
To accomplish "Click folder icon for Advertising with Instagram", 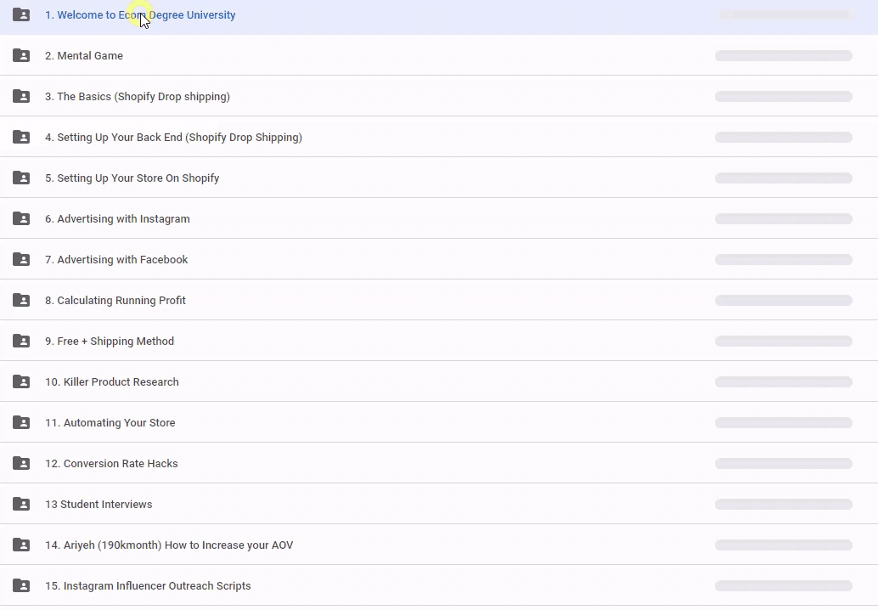I will (21, 219).
